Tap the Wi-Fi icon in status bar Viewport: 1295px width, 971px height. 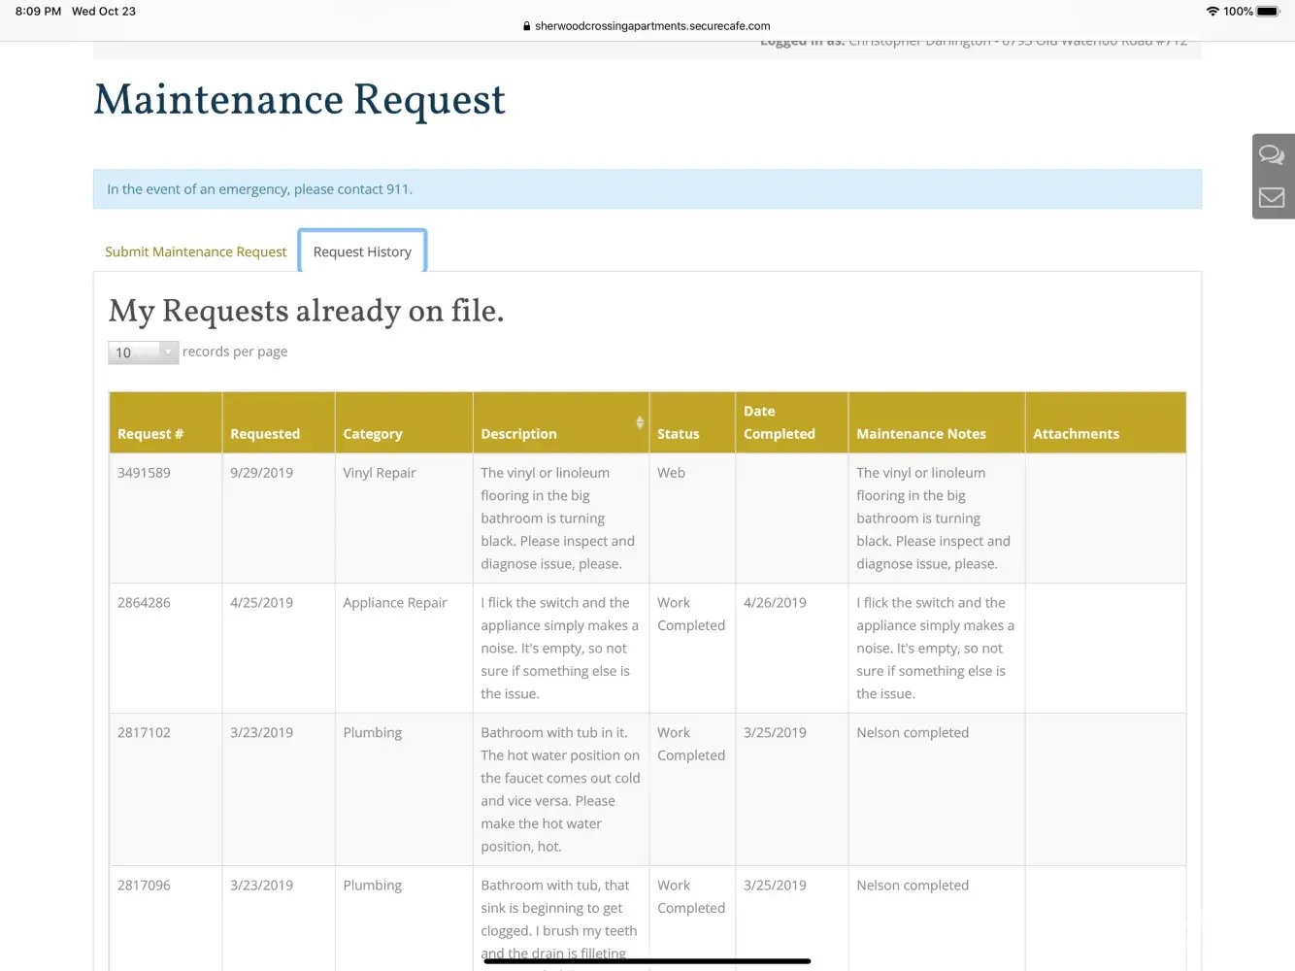tap(1212, 12)
